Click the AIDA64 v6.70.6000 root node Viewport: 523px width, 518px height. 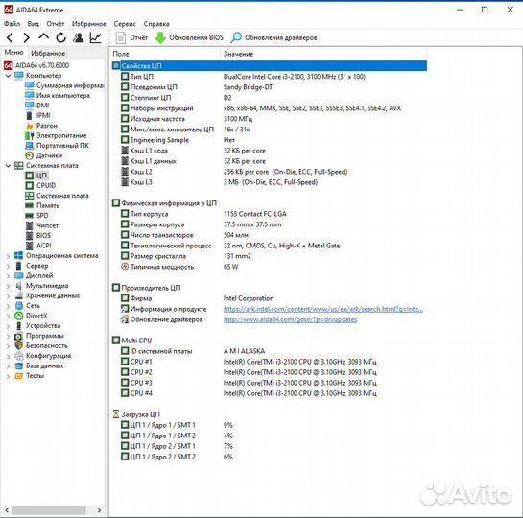(36, 65)
